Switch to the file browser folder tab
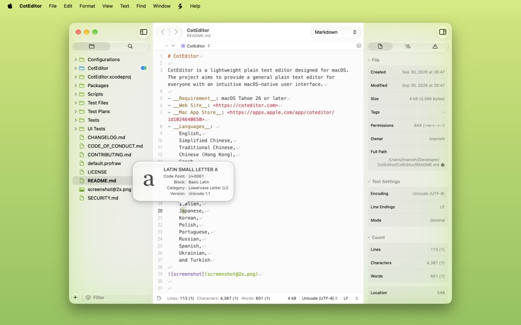This screenshot has width=521, height=325. point(92,46)
